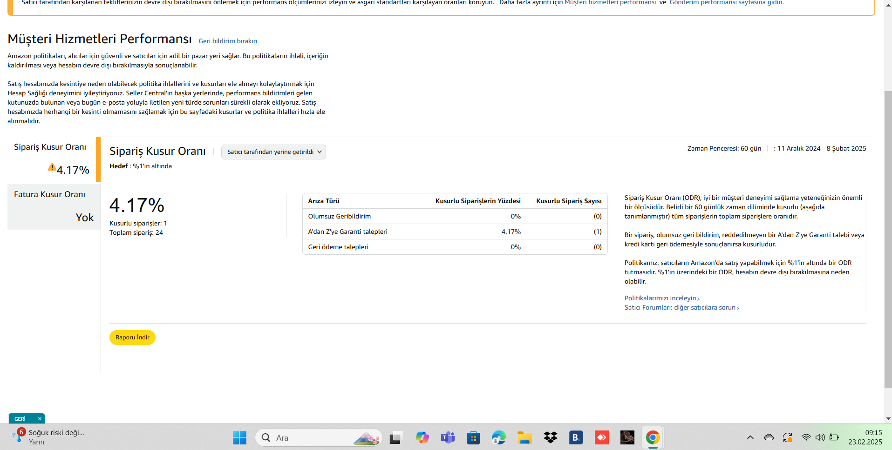The height and width of the screenshot is (450, 892).
Task: Select the Olumsuz Geribildirim row label
Action: [x=340, y=216]
